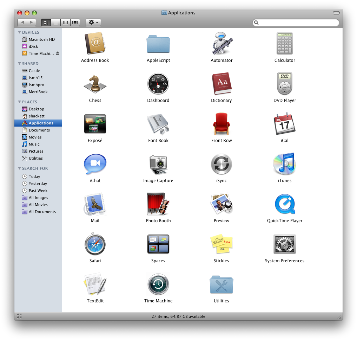Image resolution: width=357 pixels, height=340 pixels.
Task: Select the iTunes application icon
Action: (284, 164)
